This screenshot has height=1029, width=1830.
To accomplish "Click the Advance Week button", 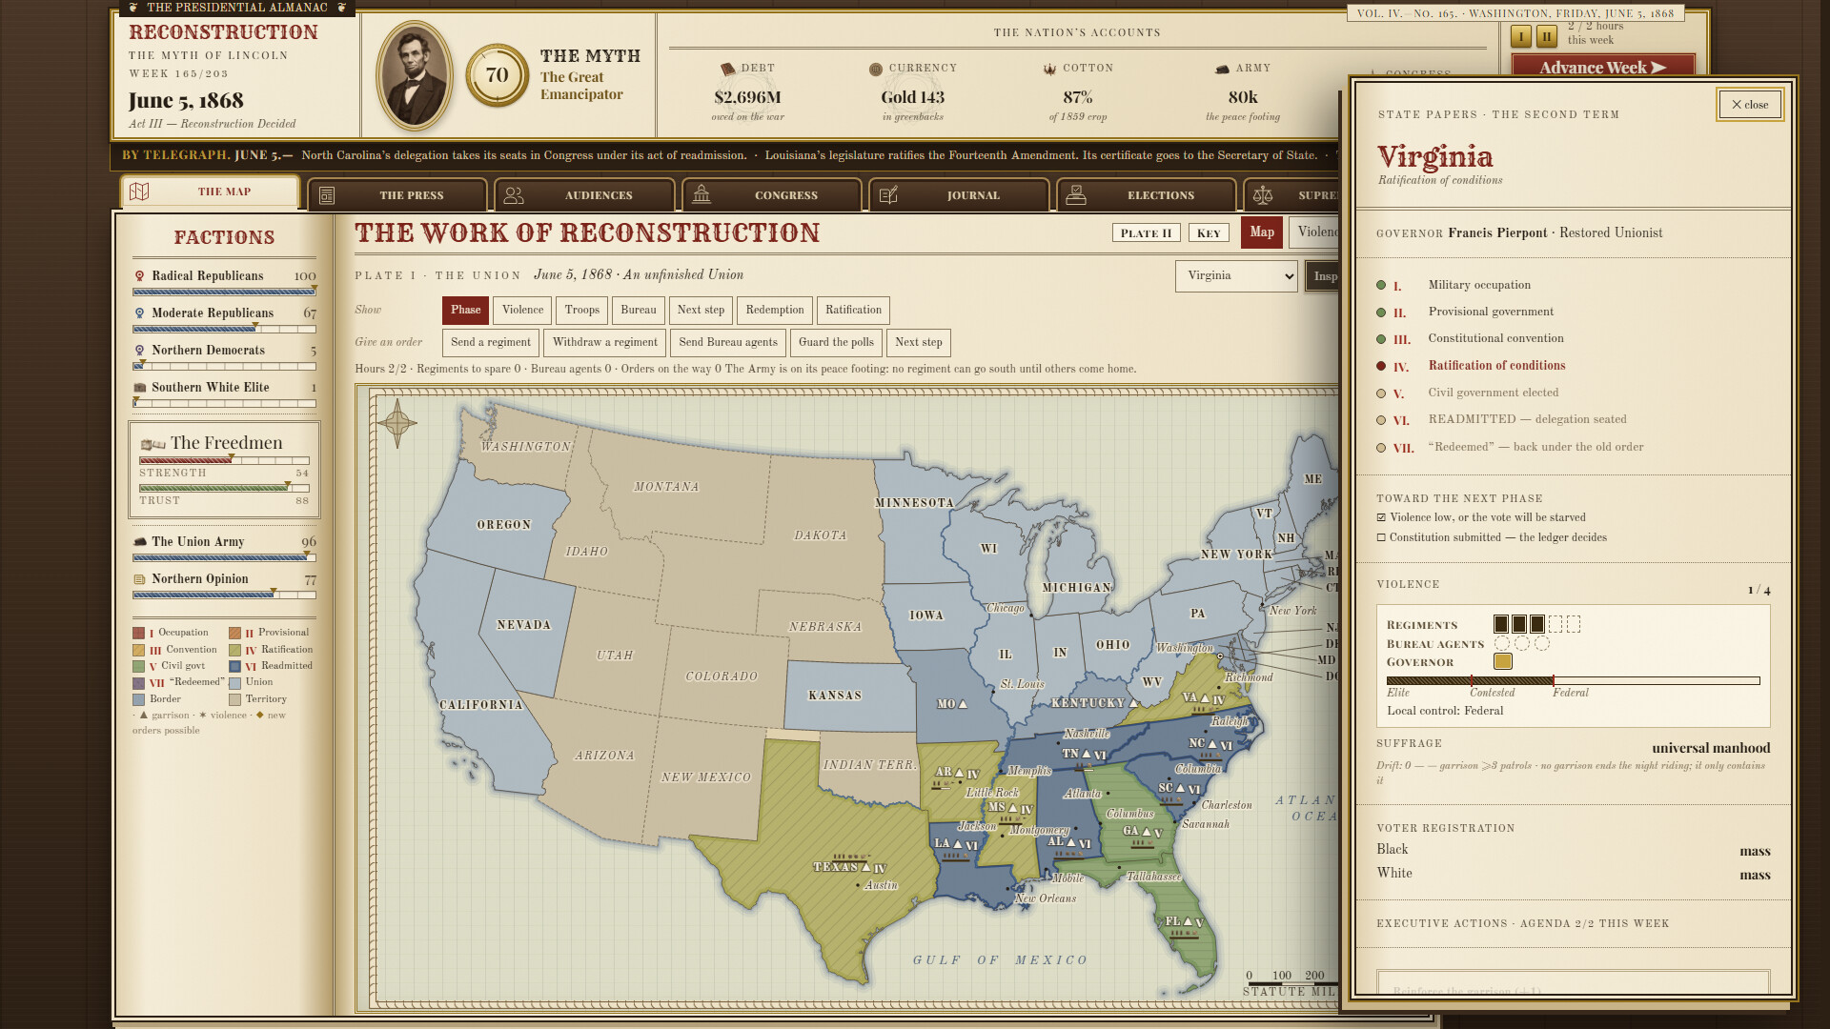I will point(1603,67).
